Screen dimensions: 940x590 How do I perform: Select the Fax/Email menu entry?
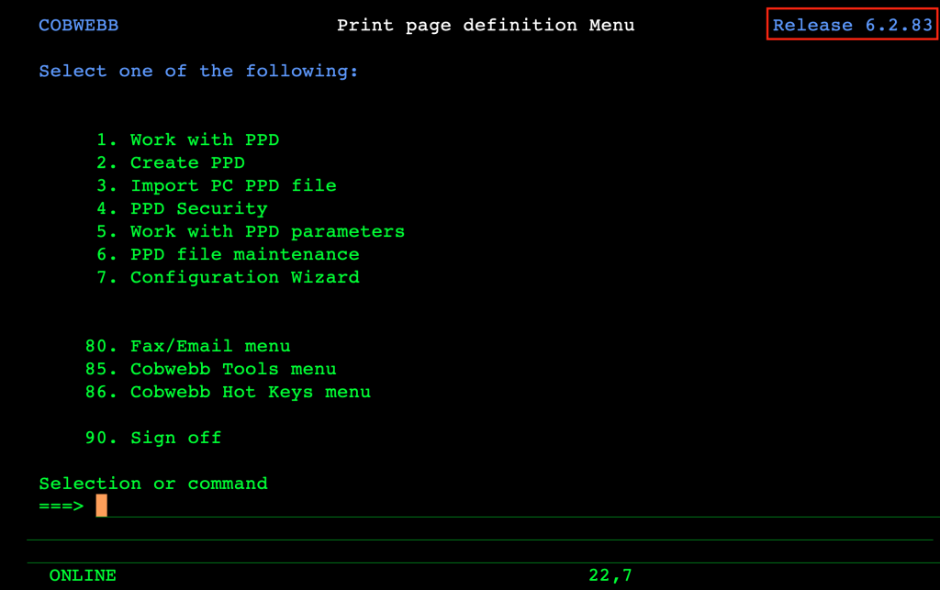(x=187, y=346)
